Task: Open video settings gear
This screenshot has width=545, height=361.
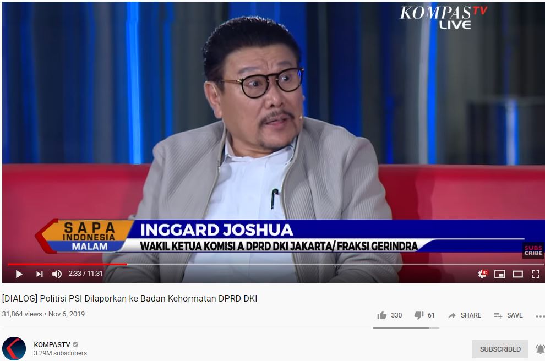Action: (x=483, y=274)
